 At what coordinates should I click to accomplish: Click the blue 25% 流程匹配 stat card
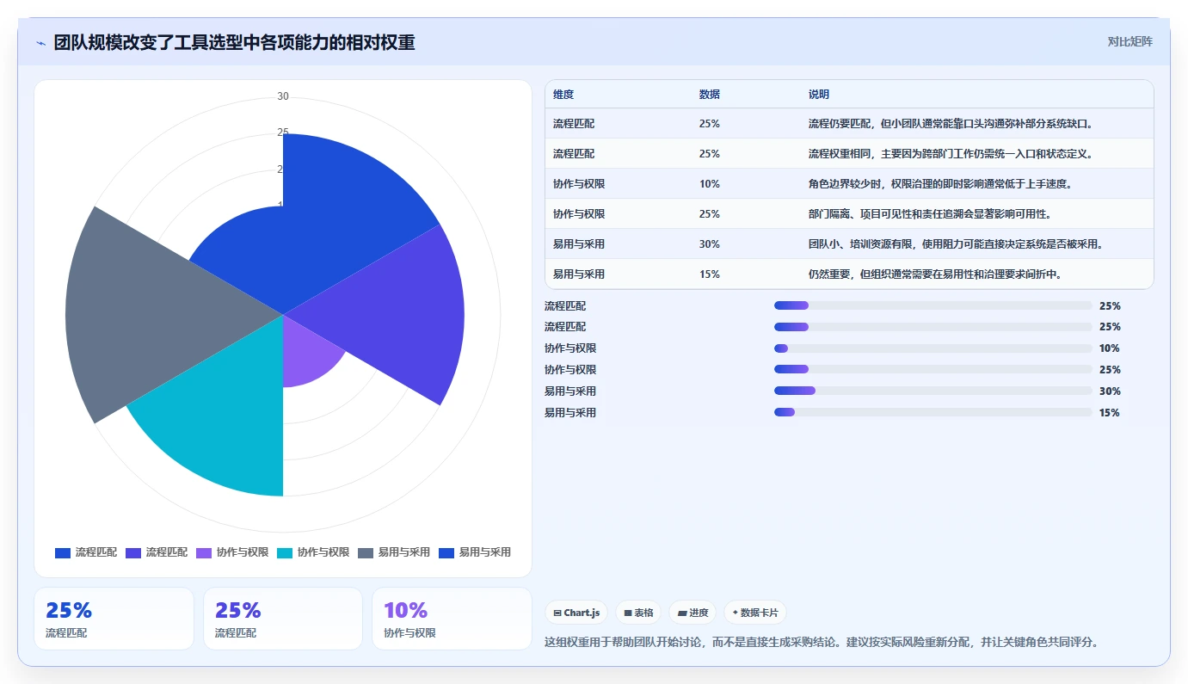(114, 619)
